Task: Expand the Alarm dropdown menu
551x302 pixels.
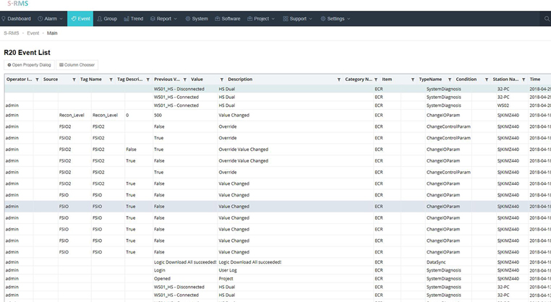Action: click(x=50, y=19)
